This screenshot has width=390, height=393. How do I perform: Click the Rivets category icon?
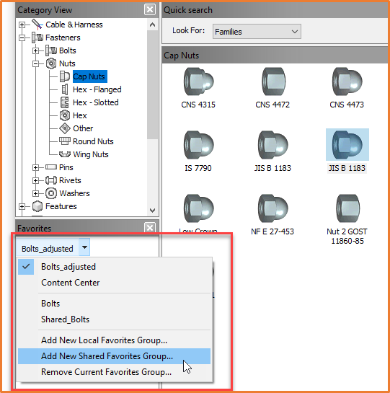[x=51, y=180]
